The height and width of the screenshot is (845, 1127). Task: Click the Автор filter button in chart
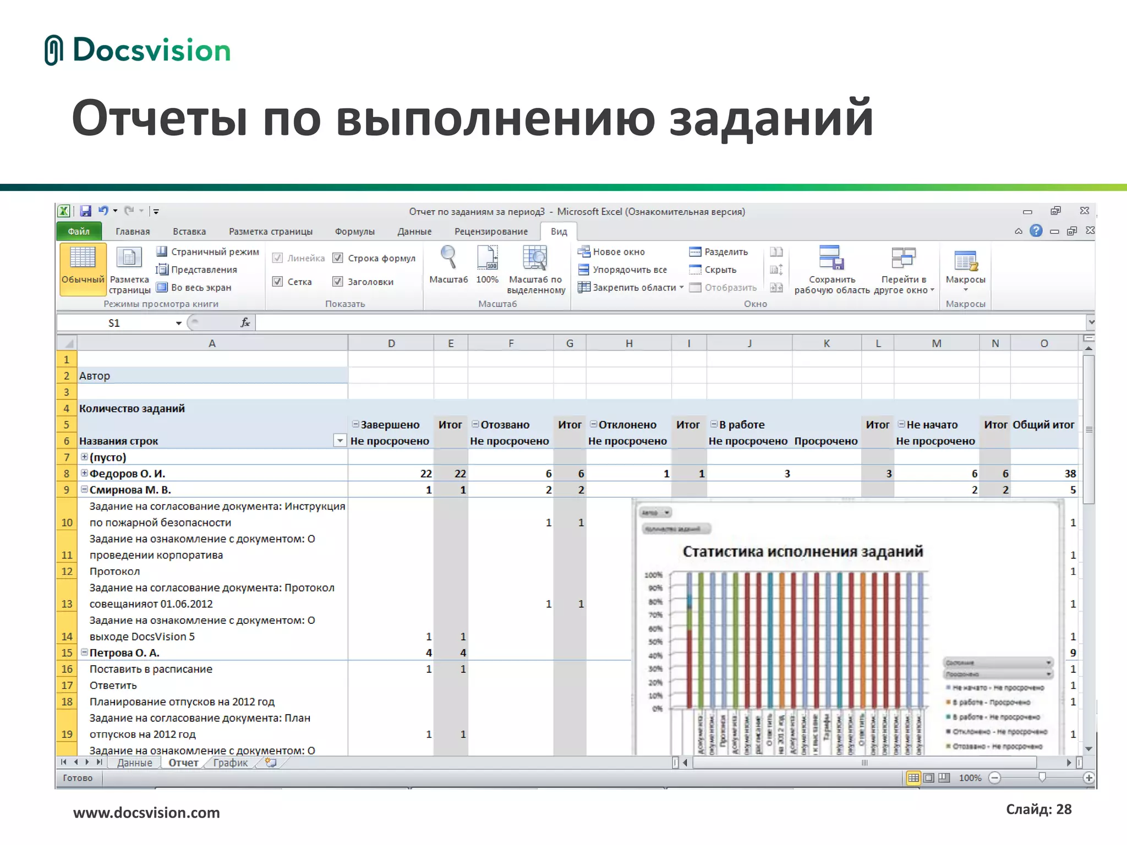click(655, 513)
